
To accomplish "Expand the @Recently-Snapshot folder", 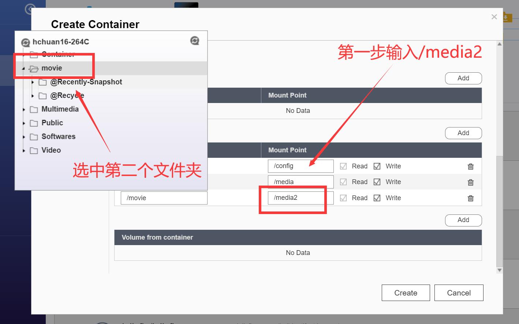I will click(33, 82).
